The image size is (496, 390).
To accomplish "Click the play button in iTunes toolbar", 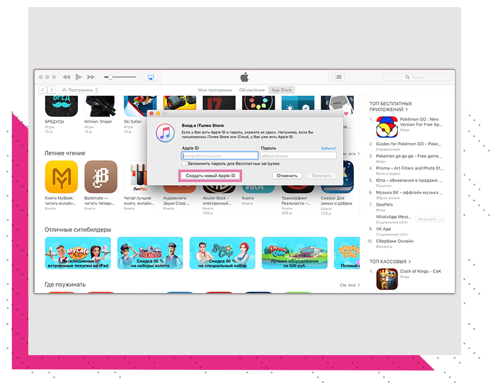I will (79, 77).
